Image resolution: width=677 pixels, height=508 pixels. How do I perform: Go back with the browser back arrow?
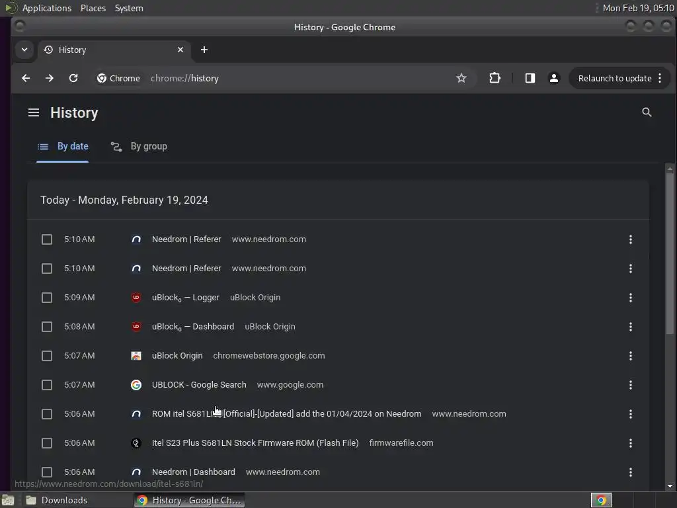click(x=26, y=78)
